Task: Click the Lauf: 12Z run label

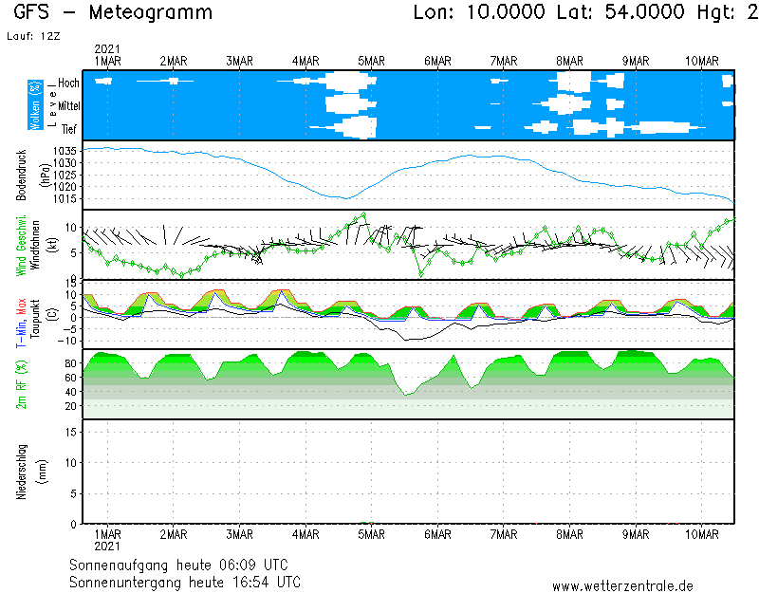Action: coord(29,36)
